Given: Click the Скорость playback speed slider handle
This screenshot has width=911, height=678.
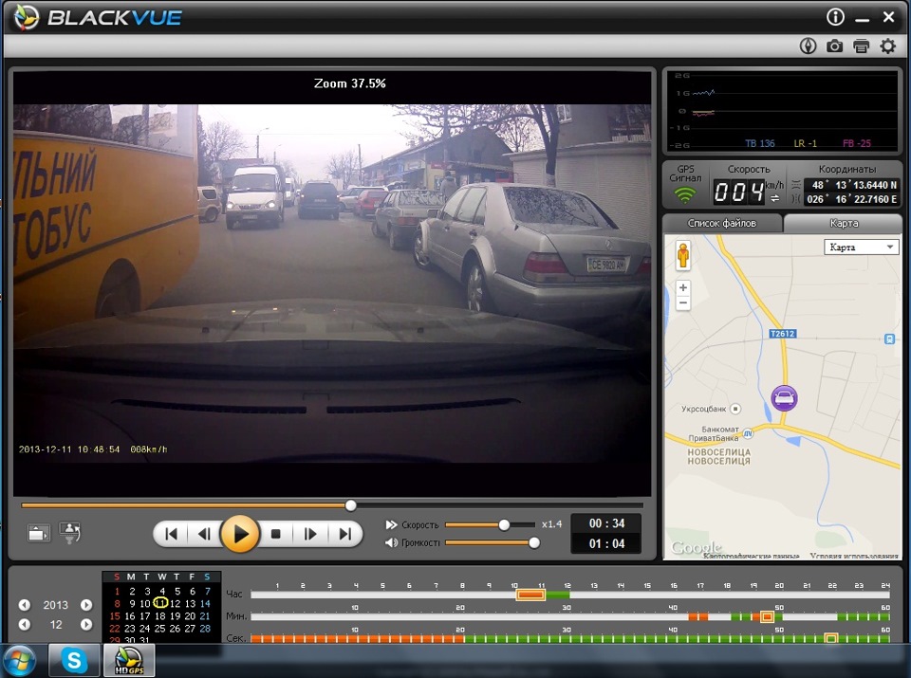Looking at the screenshot, I should 504,524.
